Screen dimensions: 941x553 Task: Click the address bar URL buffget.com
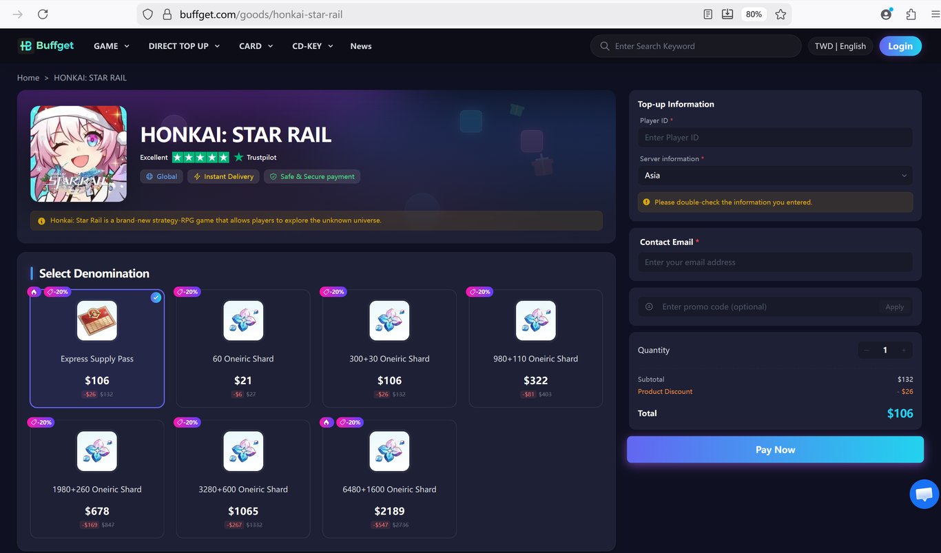[x=261, y=14]
